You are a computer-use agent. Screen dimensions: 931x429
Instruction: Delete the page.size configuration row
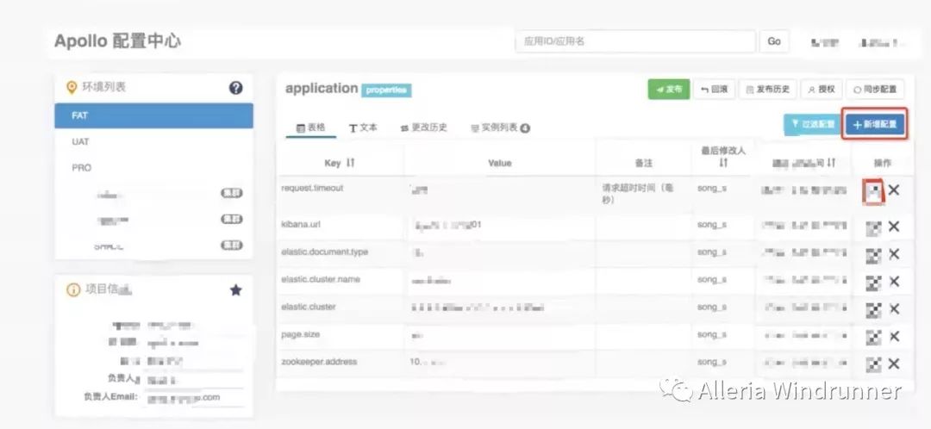tap(894, 337)
